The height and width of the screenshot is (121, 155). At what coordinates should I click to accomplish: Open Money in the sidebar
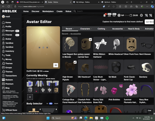7,59
